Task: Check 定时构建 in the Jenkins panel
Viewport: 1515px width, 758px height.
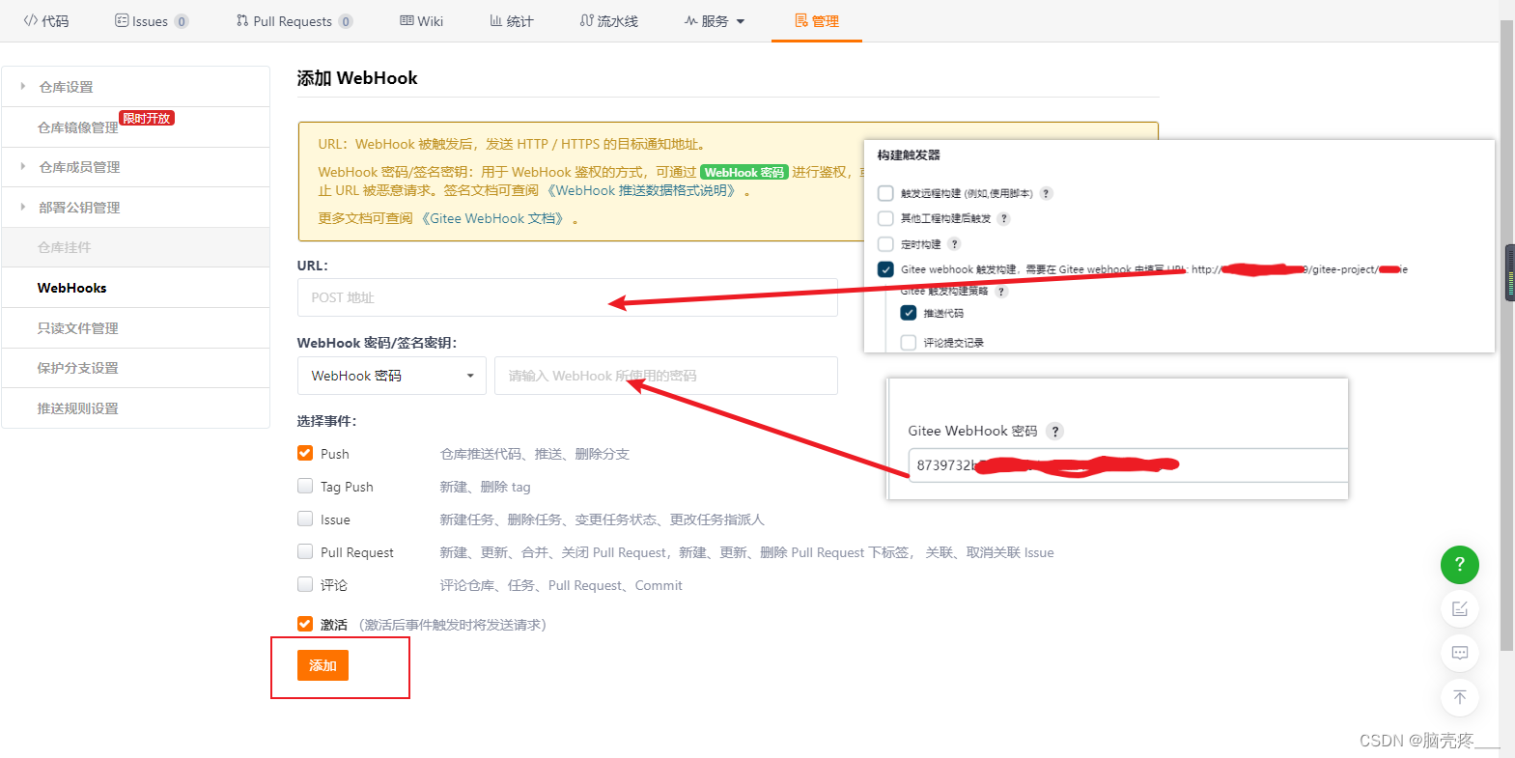Action: (x=885, y=243)
